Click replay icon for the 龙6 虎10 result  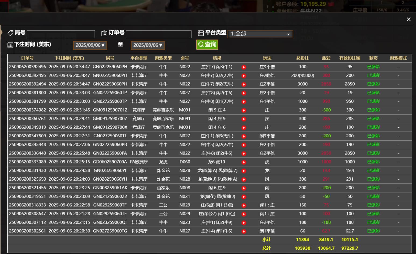(244, 162)
